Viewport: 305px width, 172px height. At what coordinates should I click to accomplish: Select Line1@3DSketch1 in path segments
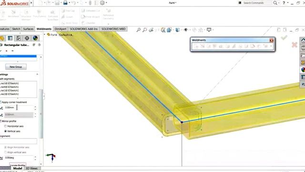click(x=10, y=90)
